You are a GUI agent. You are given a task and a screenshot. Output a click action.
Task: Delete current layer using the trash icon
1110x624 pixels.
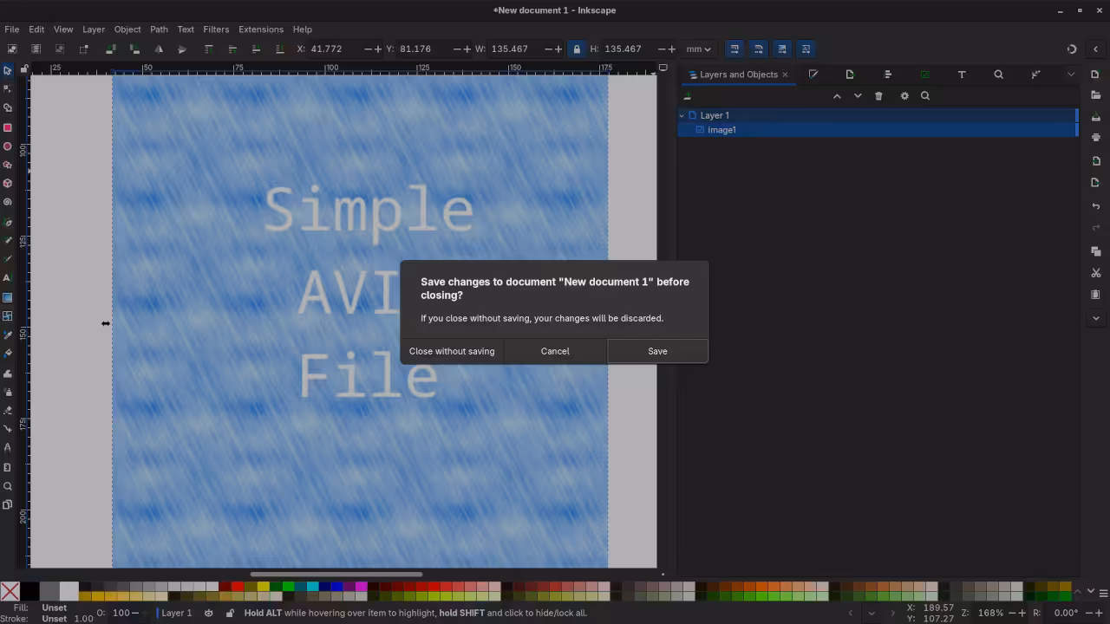coord(878,95)
